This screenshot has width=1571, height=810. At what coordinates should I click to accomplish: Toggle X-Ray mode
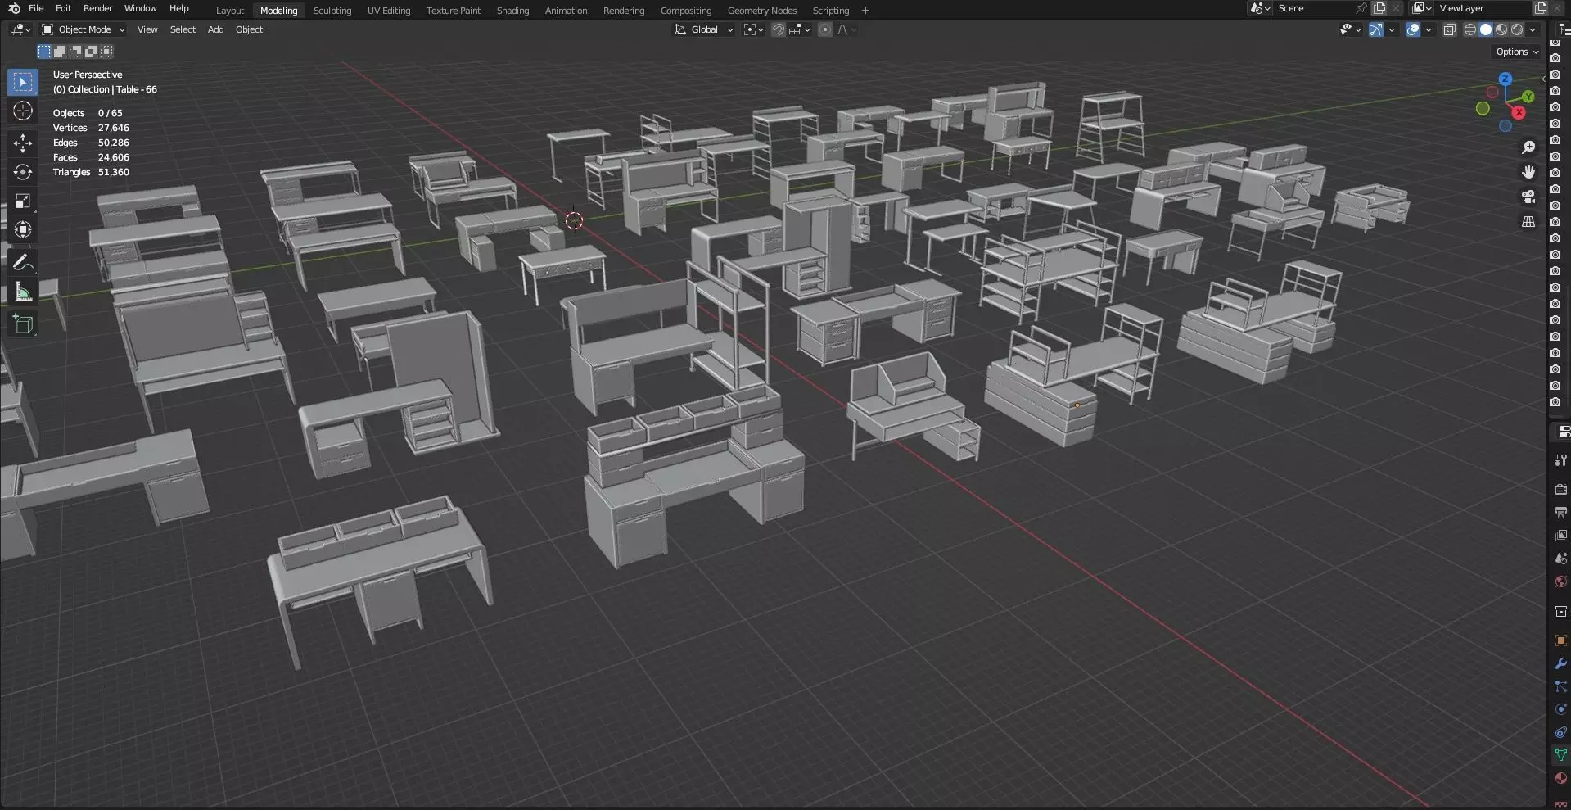coord(1449,29)
